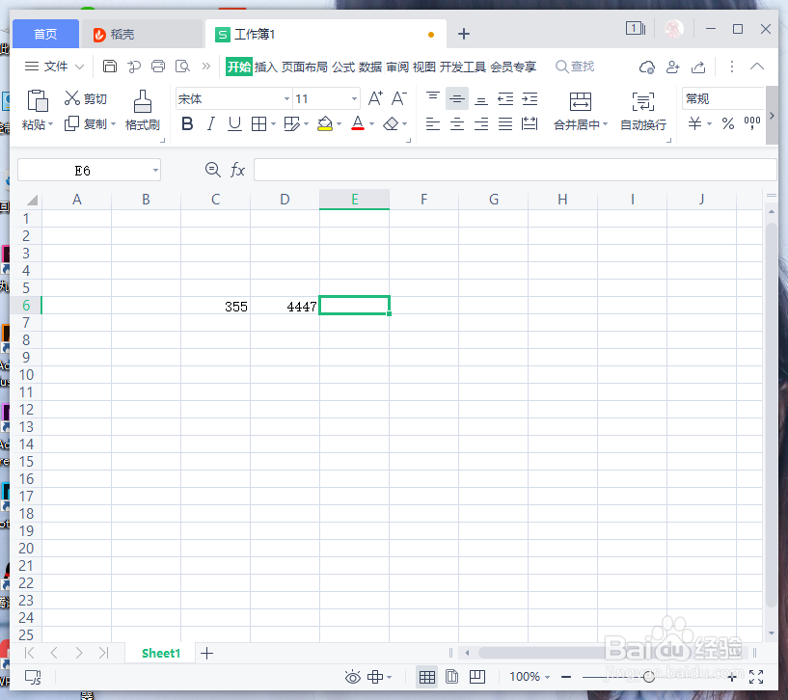Viewport: 788px width, 700px height.
Task: Click in the formula bar input
Action: coord(515,170)
